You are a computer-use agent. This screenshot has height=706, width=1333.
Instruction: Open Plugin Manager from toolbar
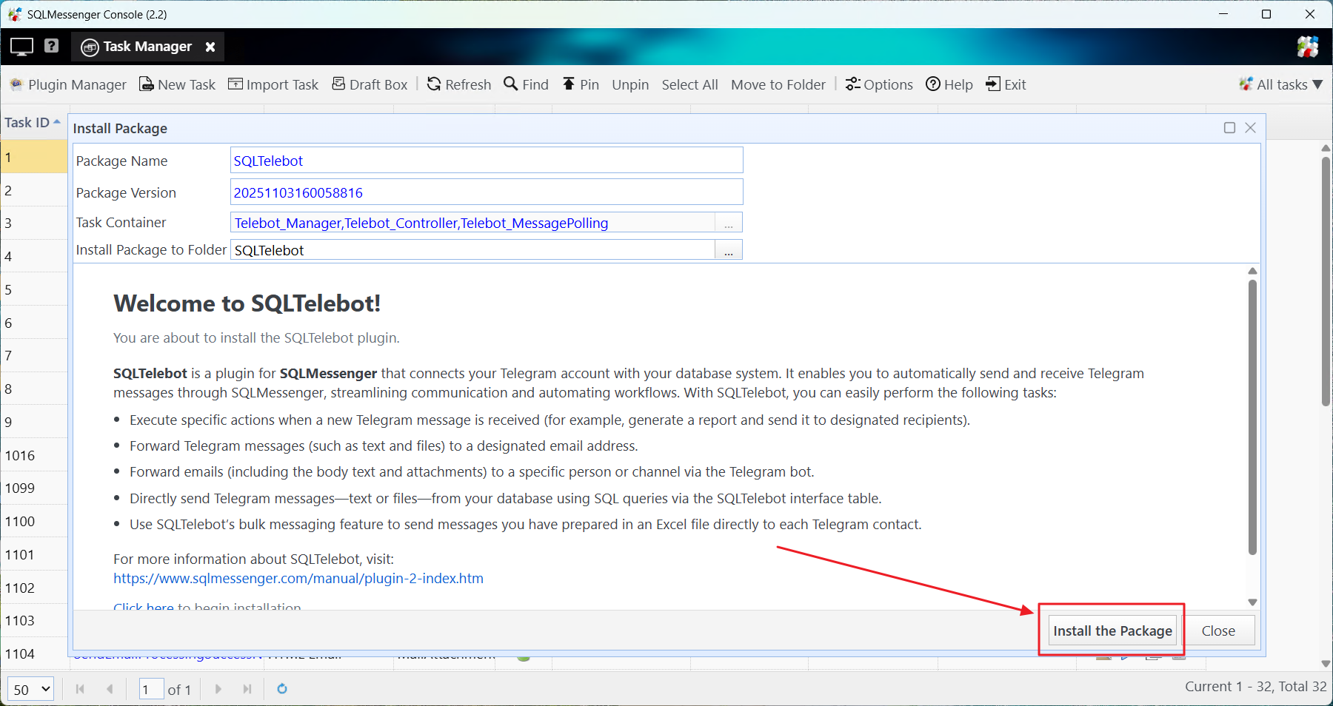68,84
